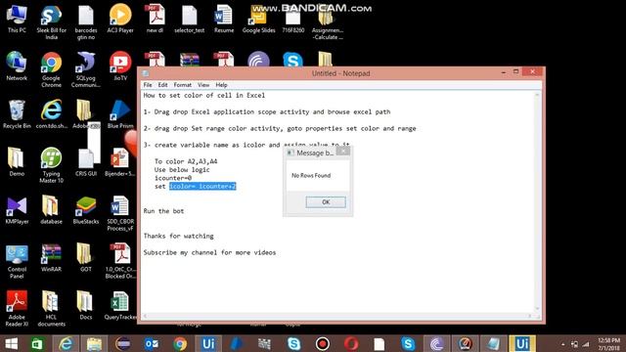
Task: Open Notepad File menu
Action: (148, 85)
